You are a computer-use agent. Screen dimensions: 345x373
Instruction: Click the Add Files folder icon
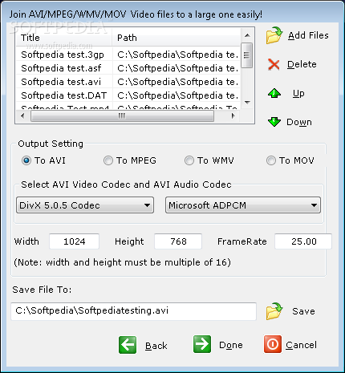coord(274,35)
